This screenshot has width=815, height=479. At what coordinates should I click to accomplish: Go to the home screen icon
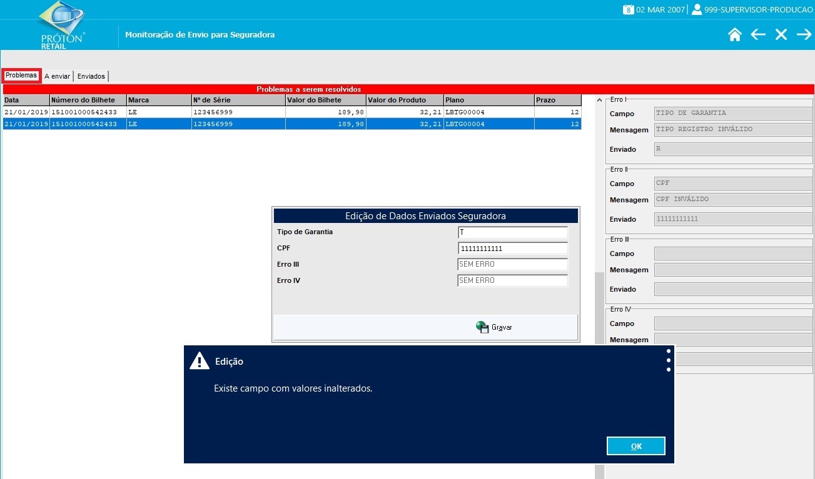(735, 35)
